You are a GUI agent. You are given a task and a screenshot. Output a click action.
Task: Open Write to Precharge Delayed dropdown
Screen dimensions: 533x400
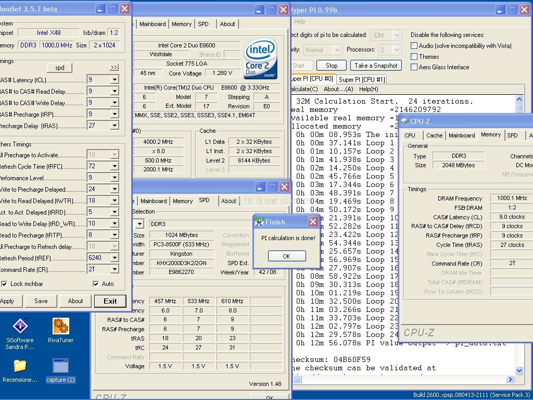115,189
